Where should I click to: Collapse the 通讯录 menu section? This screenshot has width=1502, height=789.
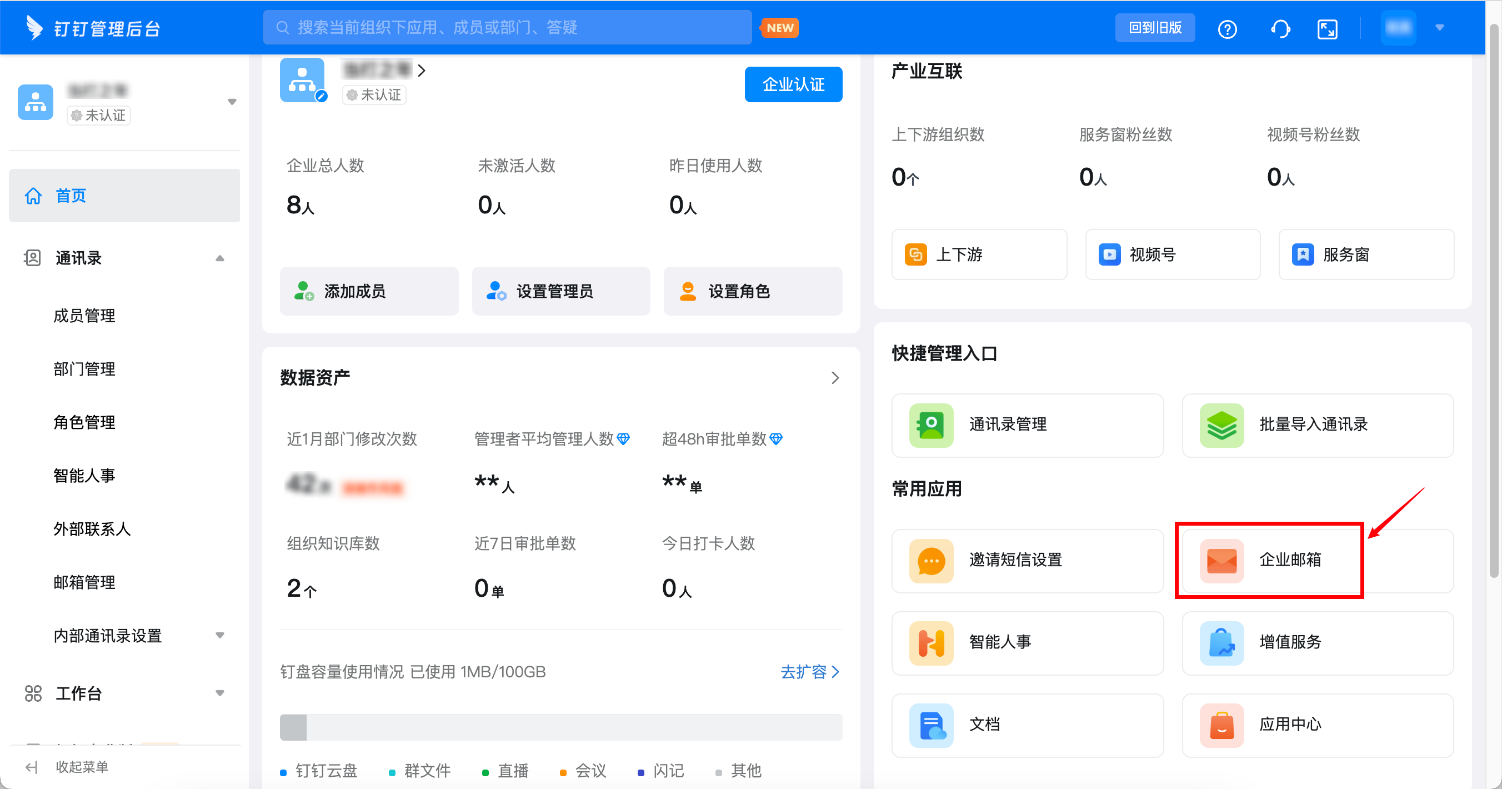click(x=220, y=258)
